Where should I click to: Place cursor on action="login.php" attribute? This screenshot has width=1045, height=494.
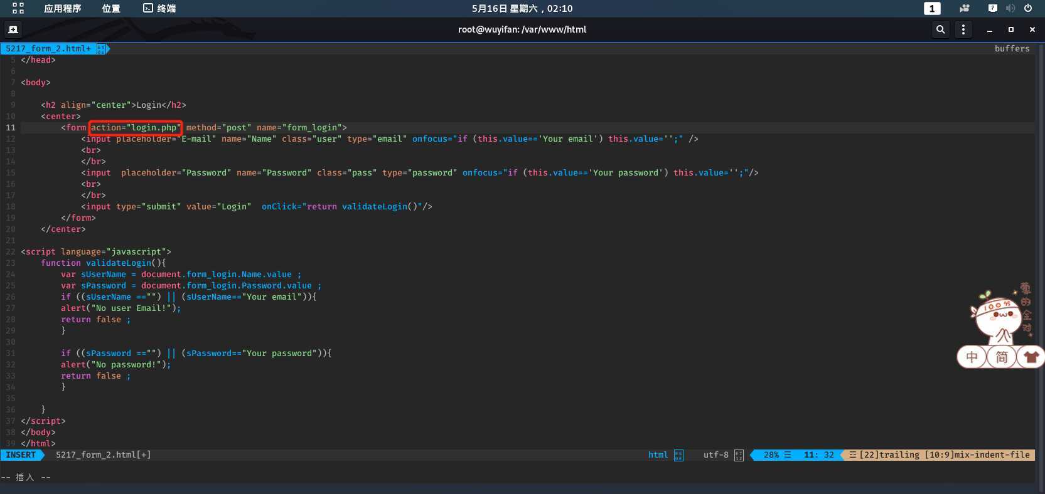[x=136, y=128]
